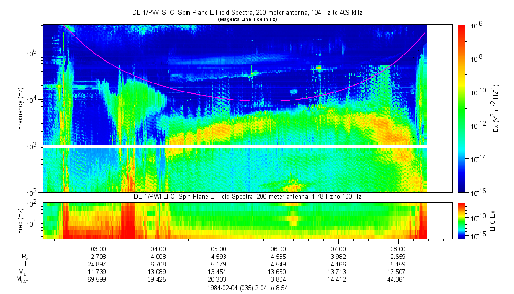
Task: Select the LFC Ex color bar
Action: point(462,220)
